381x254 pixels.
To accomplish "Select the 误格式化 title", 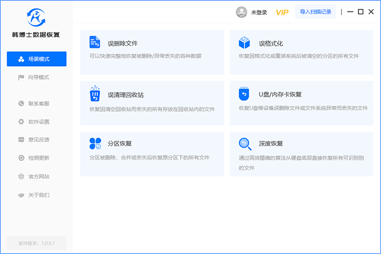I will click(271, 43).
